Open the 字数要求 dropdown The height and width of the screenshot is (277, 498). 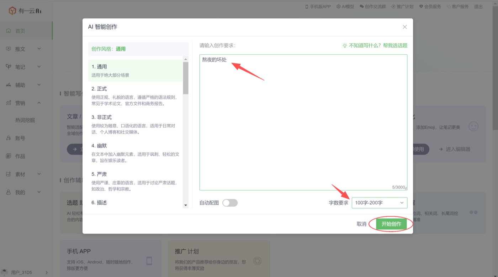tap(380, 203)
